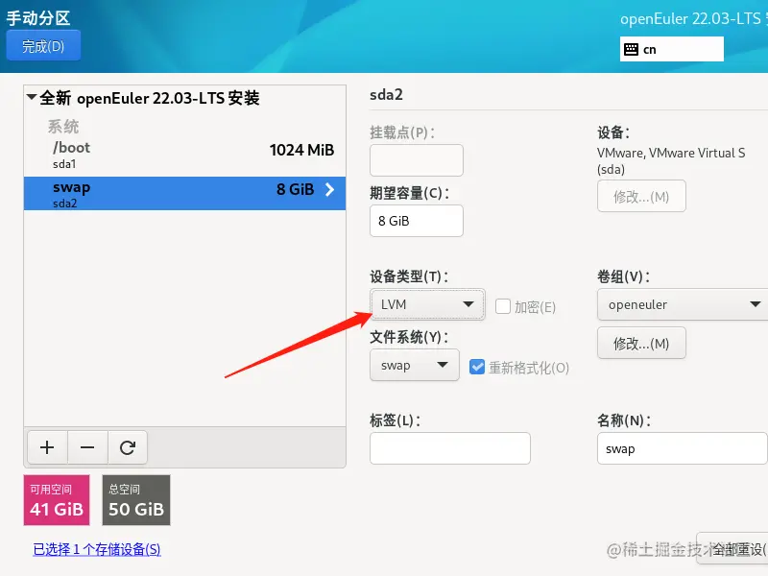
Task: Click the 完成(D) done button
Action: coord(43,46)
